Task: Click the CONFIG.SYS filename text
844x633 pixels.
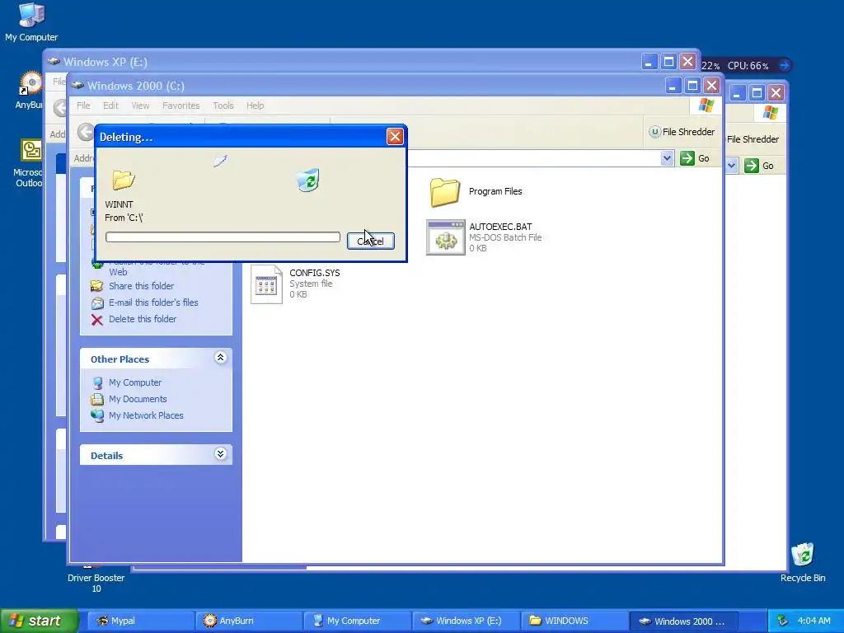Action: tap(314, 273)
